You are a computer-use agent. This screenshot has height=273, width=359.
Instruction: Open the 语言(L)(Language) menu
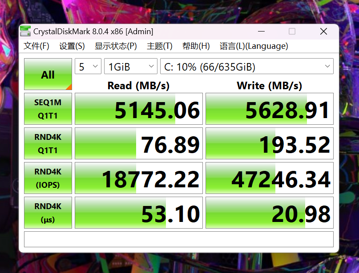254,46
